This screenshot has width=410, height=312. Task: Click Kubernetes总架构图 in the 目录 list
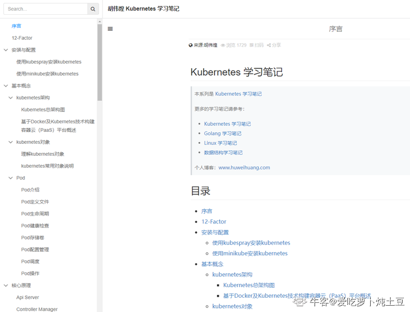coord(249,285)
